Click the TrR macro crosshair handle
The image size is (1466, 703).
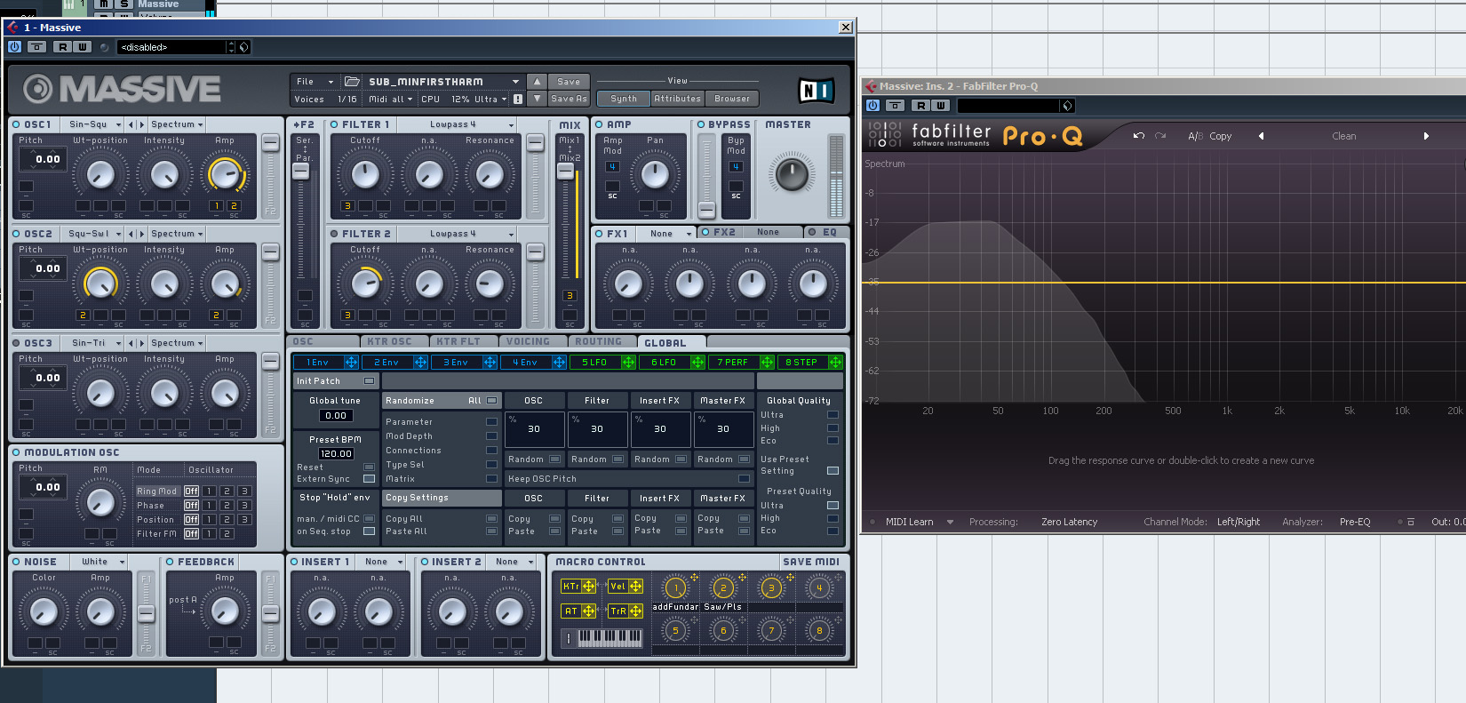636,611
